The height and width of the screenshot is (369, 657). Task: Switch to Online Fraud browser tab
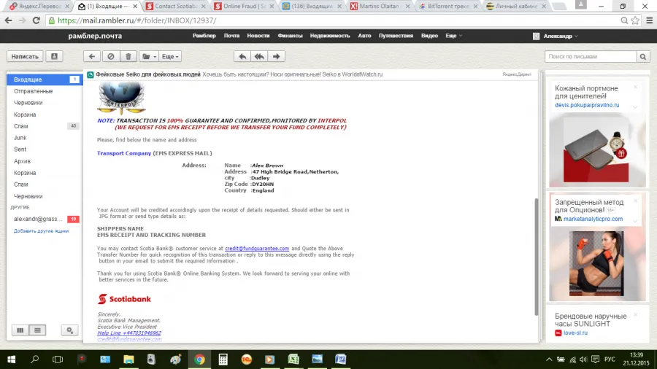tap(243, 7)
